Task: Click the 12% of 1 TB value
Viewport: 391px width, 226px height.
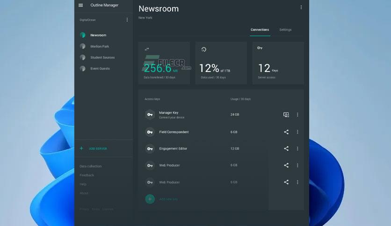Action: click(x=215, y=68)
